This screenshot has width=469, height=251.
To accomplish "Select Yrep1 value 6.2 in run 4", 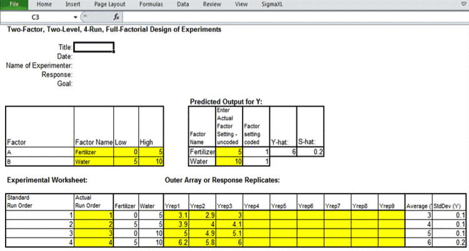I will click(x=176, y=243).
